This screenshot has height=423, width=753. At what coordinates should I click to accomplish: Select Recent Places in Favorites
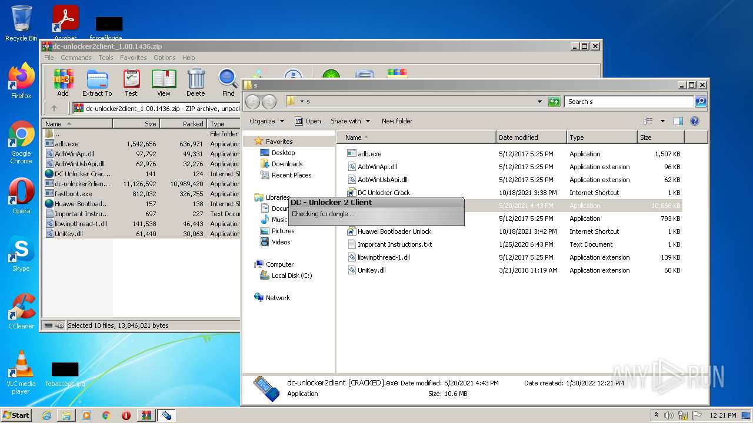pyautogui.click(x=291, y=175)
